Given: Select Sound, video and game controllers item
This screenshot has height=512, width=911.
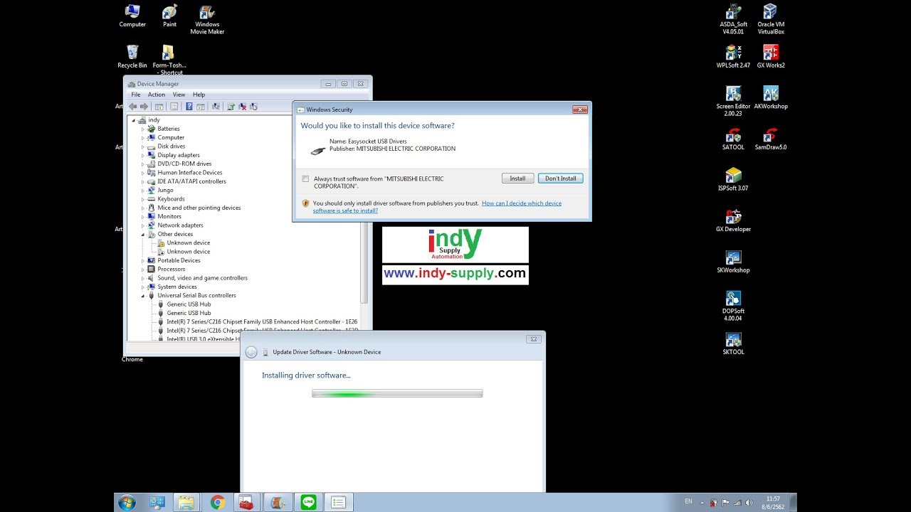Looking at the screenshot, I should point(202,278).
